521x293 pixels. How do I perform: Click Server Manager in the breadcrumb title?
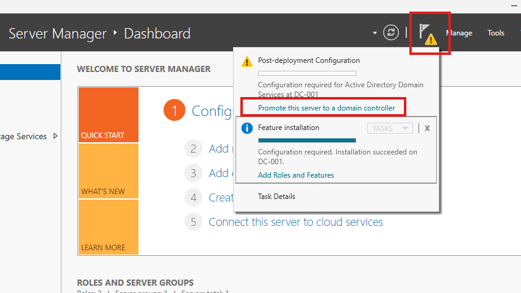coord(57,34)
